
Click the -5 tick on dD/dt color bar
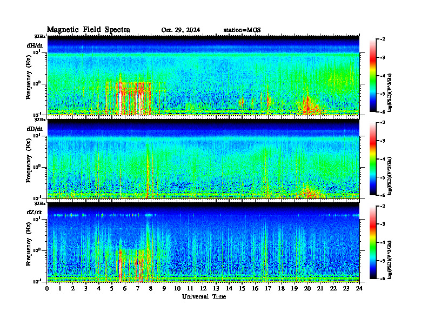tap(383, 177)
